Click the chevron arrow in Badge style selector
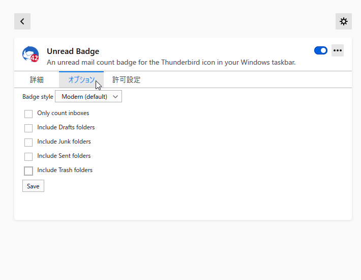The image size is (361, 280). click(115, 97)
